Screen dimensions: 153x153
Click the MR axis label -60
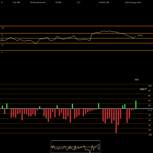tap(149, 125)
